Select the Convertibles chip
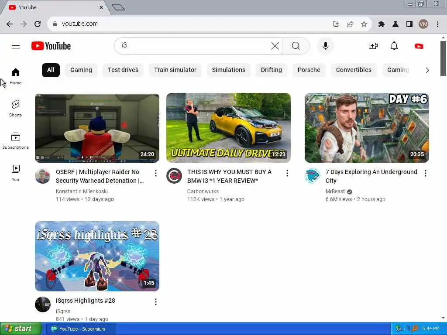The width and height of the screenshot is (447, 335). tap(354, 70)
